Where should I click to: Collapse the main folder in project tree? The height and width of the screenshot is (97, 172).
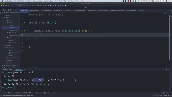tap(6, 20)
